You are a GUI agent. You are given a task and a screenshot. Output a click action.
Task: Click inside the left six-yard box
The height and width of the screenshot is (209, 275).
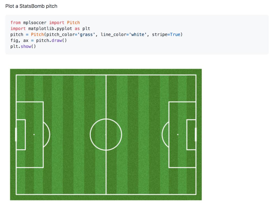coord(21,135)
